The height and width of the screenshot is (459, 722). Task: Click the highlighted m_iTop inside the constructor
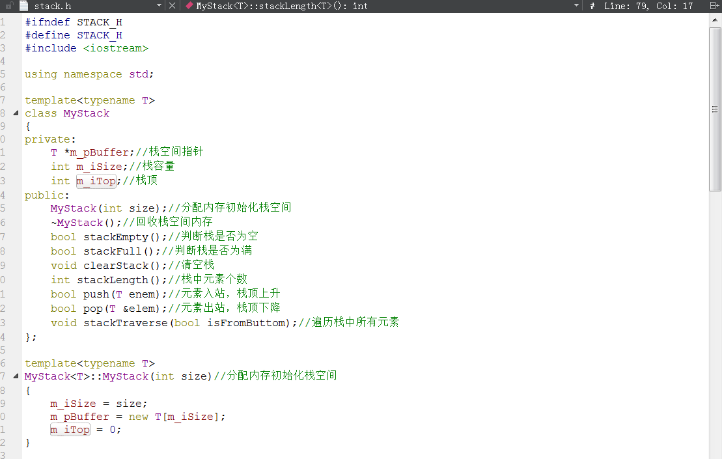point(70,430)
